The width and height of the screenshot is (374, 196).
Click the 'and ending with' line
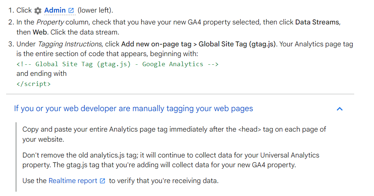[41, 74]
